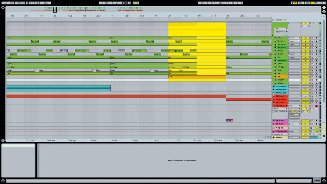Stop playback with the Stop button
Viewport: 327px width, 184px height.
click(123, 3)
